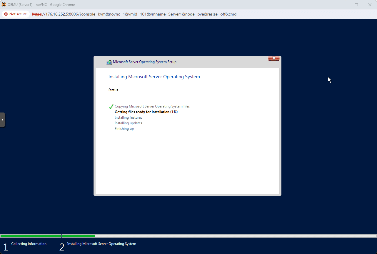This screenshot has width=377, height=254.
Task: Close the Microsoft Server Setup dialog
Action: [x=273, y=58]
